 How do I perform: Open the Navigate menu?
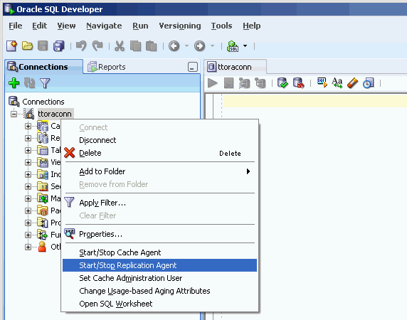click(x=104, y=26)
